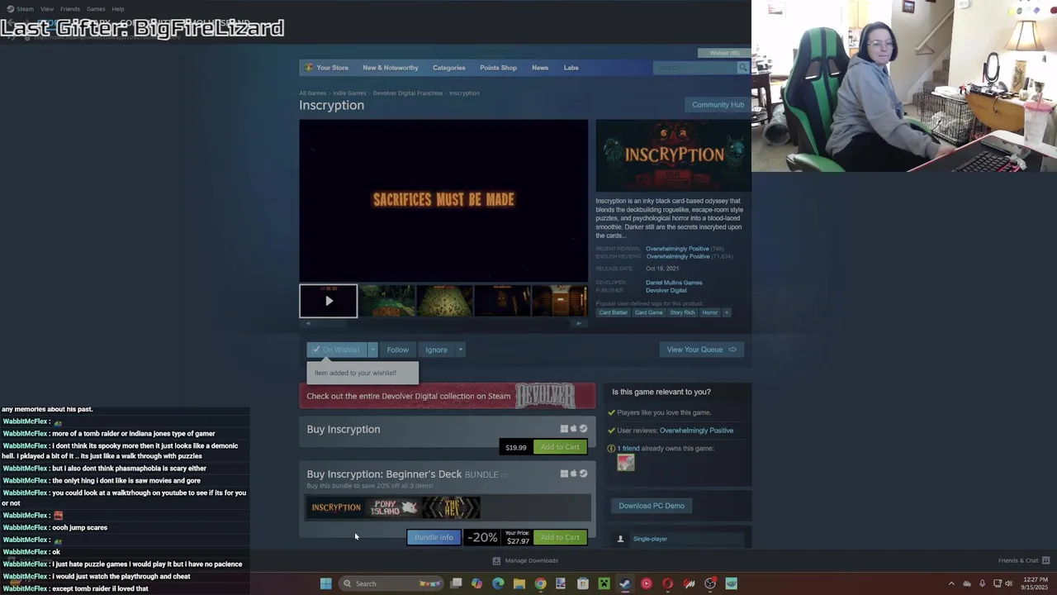
Task: Open the Community Hub
Action: [718, 105]
